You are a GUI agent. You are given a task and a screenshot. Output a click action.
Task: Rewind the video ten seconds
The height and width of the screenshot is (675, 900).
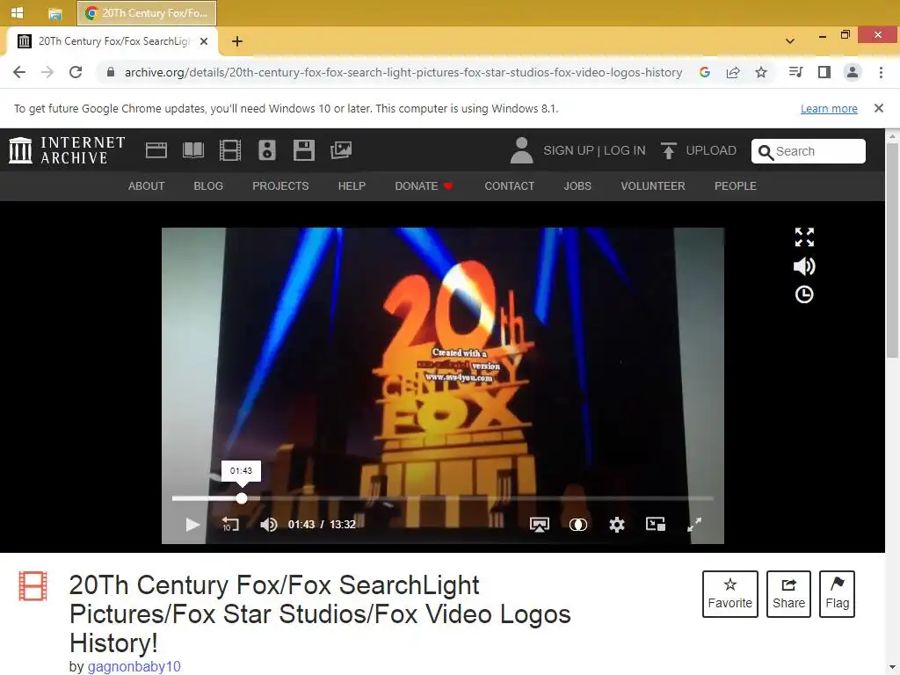coord(230,525)
